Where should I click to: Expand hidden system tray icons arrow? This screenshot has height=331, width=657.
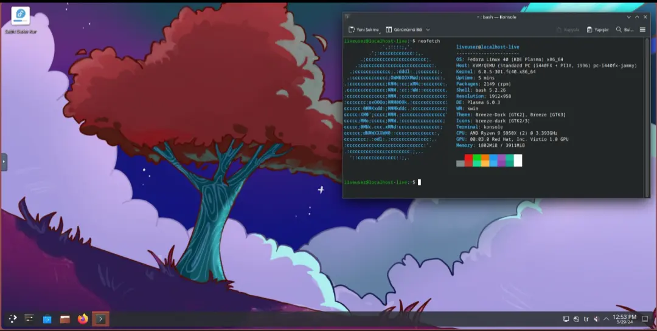tap(606, 319)
